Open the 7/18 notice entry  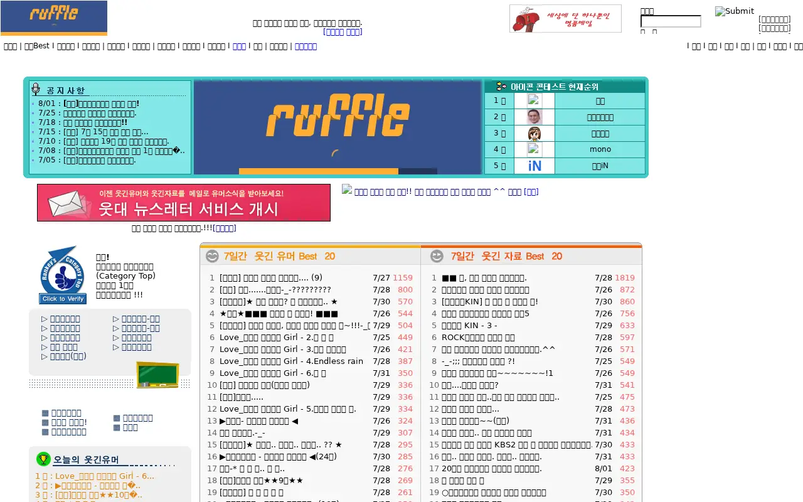pyautogui.click(x=83, y=122)
